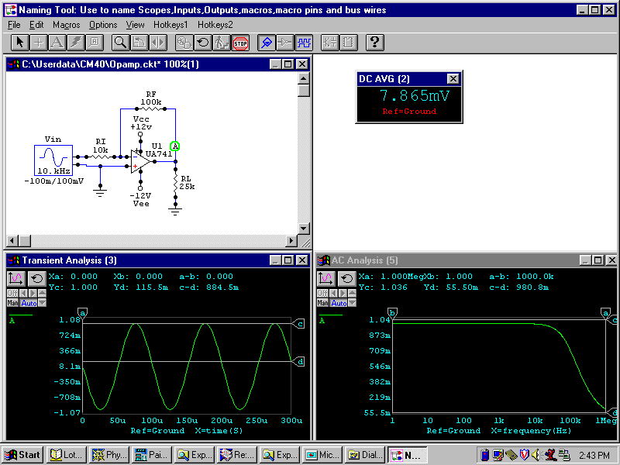Open the Hotkeys2 menu
Image resolution: width=620 pixels, height=465 pixels.
click(215, 25)
